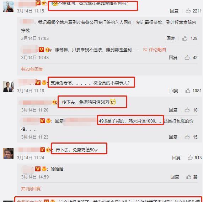Expand 共2条回复 replies
The height and width of the screenshot is (202, 203).
click(31, 188)
